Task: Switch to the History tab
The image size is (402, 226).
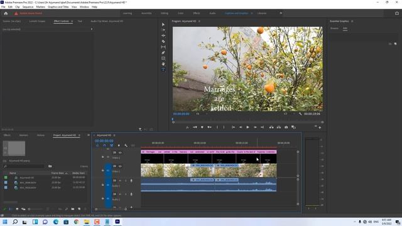Action: (41, 136)
